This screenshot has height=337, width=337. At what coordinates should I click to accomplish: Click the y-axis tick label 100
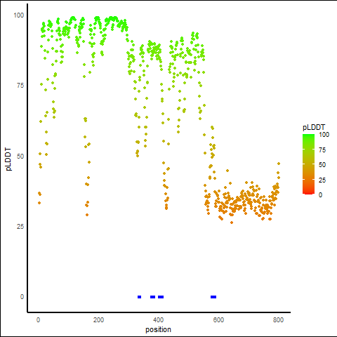coord(19,15)
